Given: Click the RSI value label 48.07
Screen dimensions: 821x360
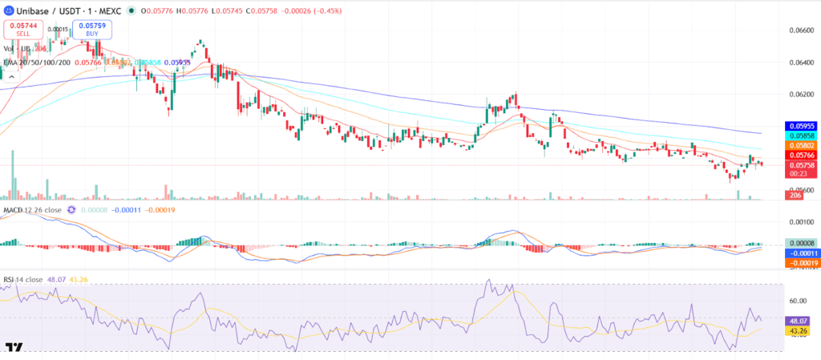Looking at the screenshot, I should point(797,322).
